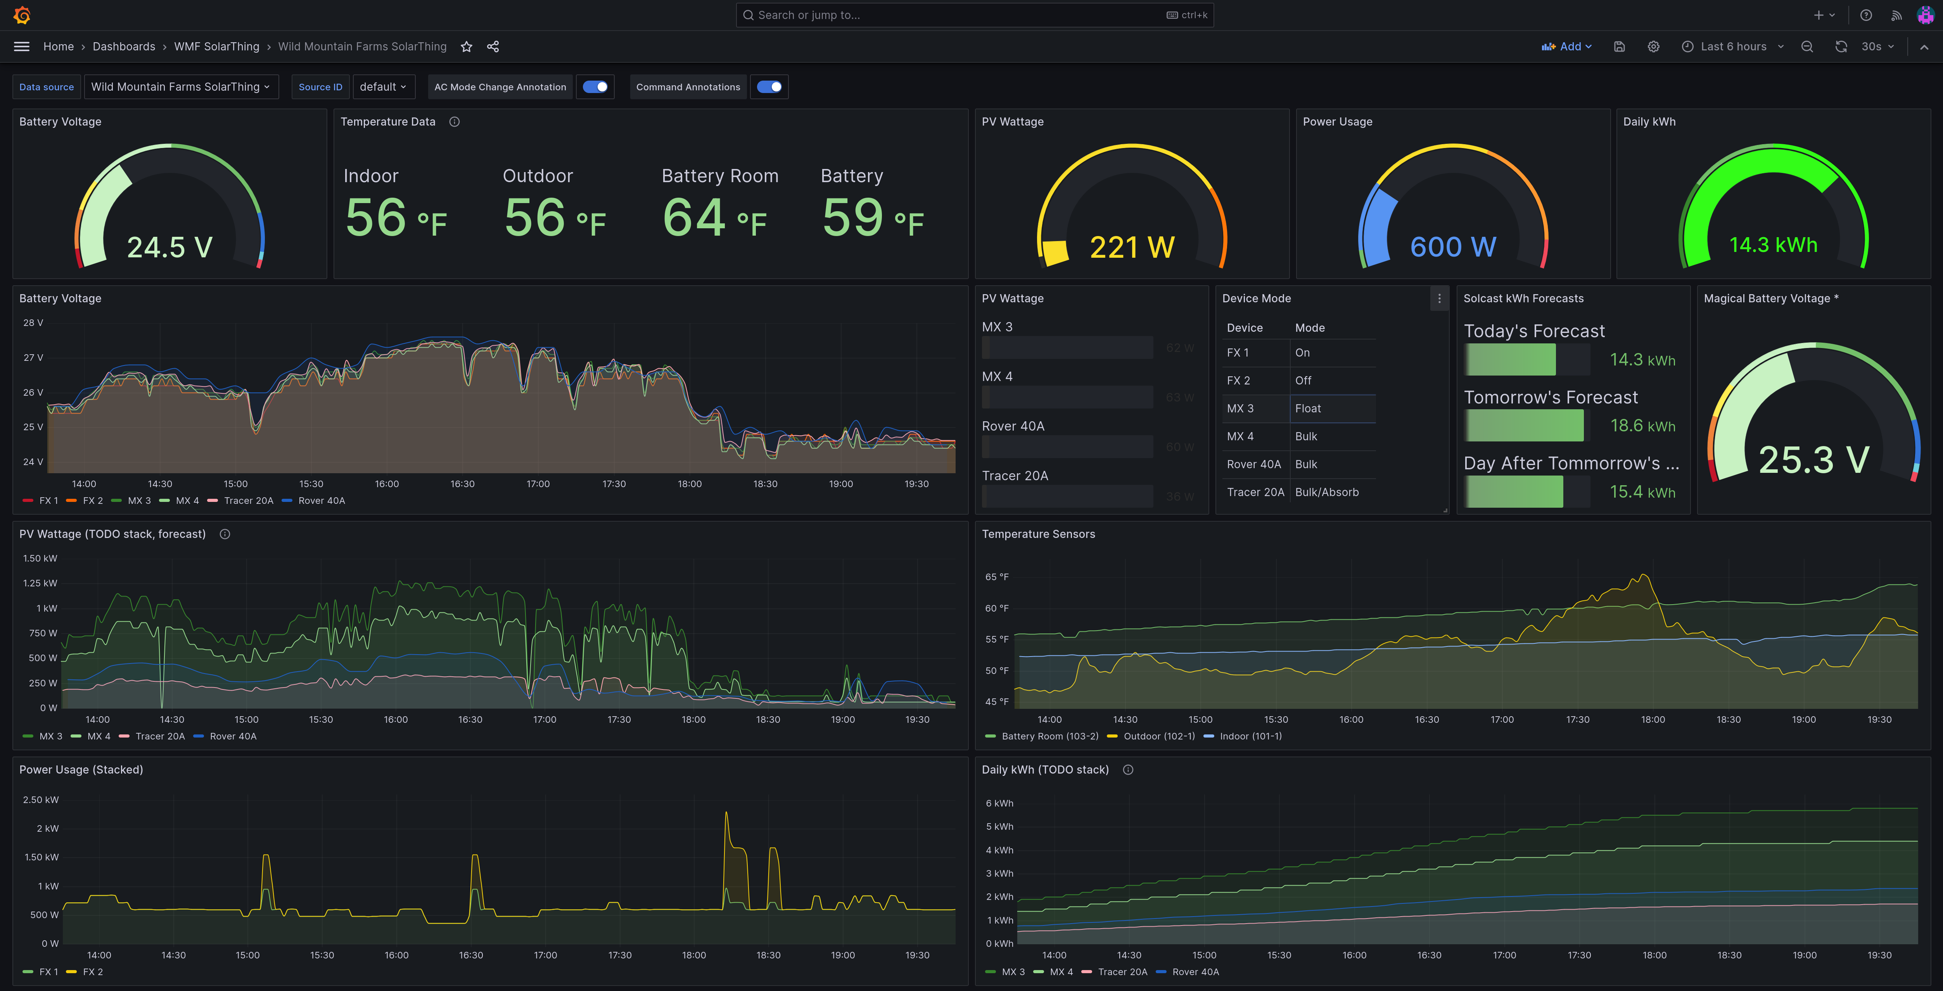Toggle Command Annotations switch
Viewport: 1943px width, 991px height.
[769, 87]
